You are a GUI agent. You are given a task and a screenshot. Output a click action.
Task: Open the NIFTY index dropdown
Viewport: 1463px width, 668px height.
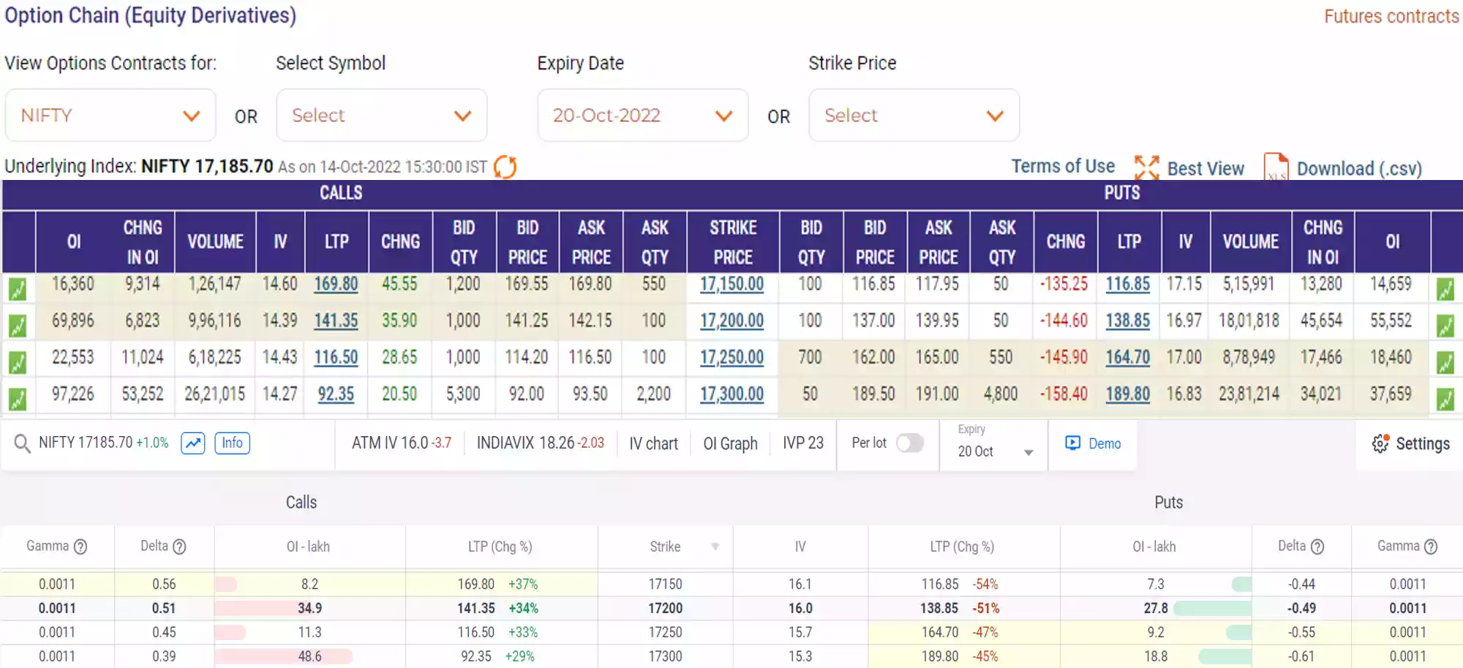pyautogui.click(x=110, y=115)
